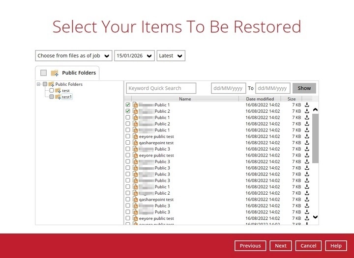Click the folder icon on the Public Folders tab

point(55,73)
